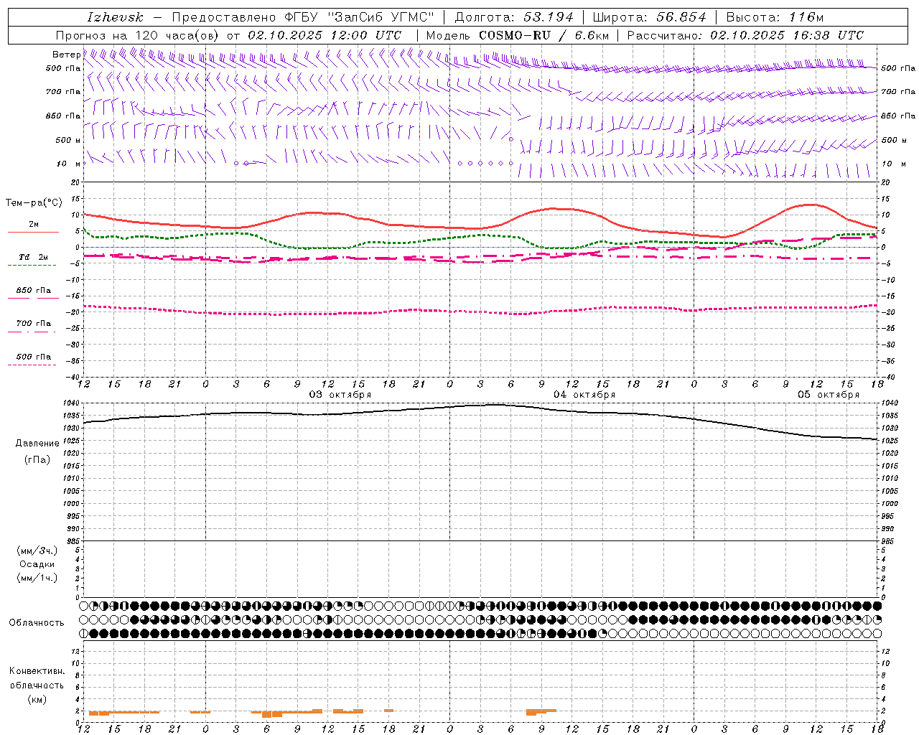
Task: Click the latitude value "Широта: 56.854"
Action: click(x=650, y=17)
